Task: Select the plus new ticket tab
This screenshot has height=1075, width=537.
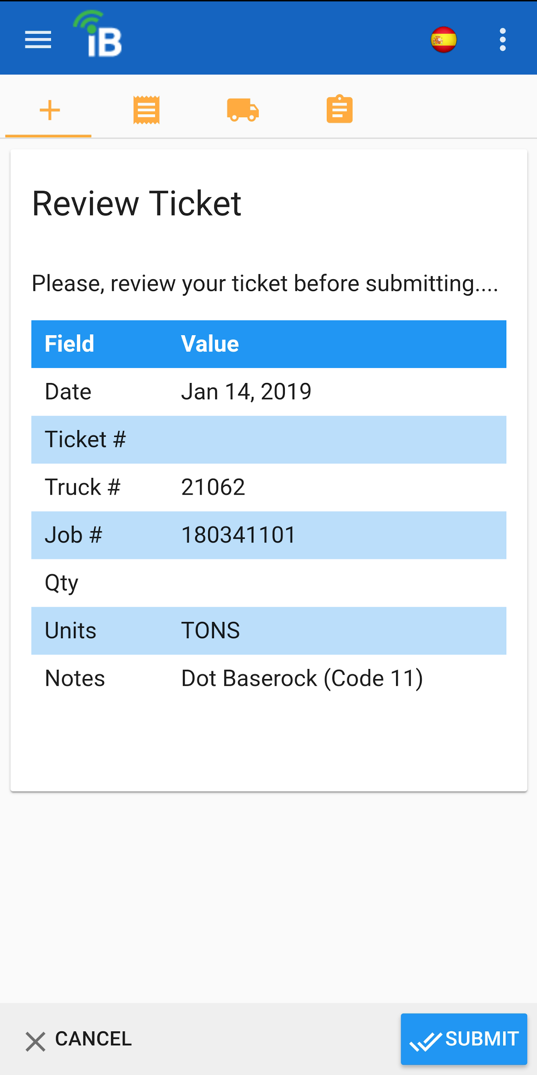Action: pos(50,110)
